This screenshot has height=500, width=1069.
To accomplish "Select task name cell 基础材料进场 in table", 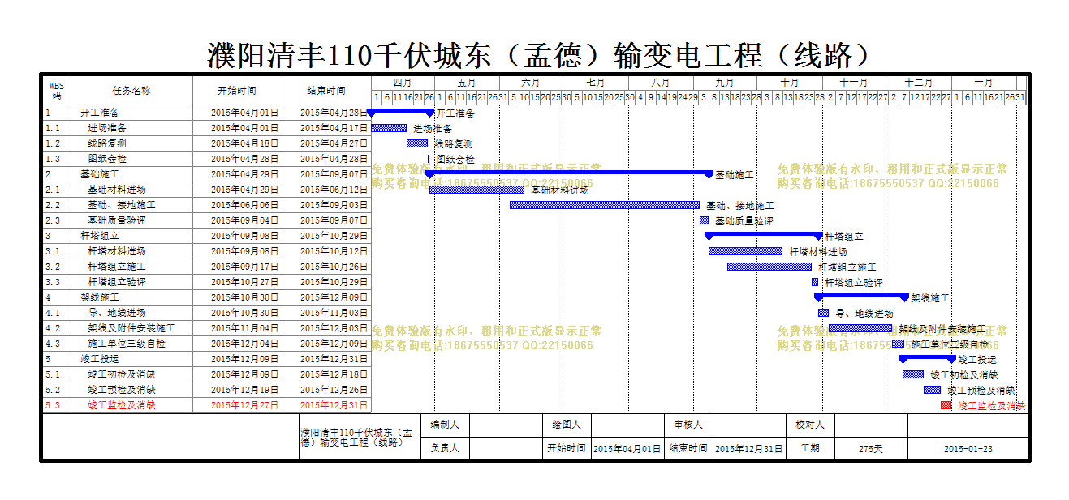I will (131, 190).
